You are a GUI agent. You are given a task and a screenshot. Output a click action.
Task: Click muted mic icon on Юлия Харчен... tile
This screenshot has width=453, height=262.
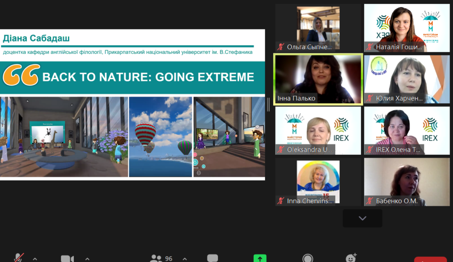tap(370, 98)
